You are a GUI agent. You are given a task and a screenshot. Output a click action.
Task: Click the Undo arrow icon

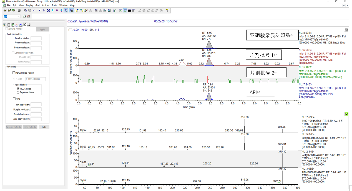click(x=34, y=11)
